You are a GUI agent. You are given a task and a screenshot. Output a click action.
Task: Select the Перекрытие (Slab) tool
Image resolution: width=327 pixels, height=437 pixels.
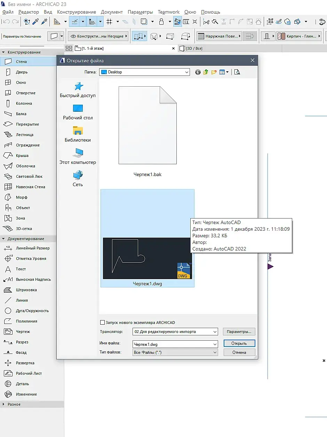pyautogui.click(x=27, y=124)
